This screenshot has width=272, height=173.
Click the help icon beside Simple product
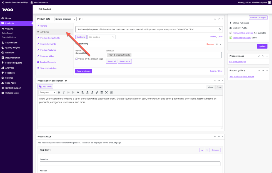tap(80, 19)
